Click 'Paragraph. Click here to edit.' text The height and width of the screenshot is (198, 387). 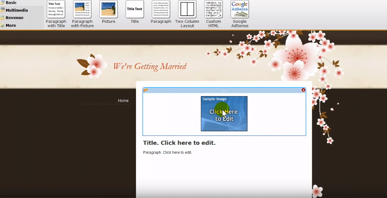167,153
